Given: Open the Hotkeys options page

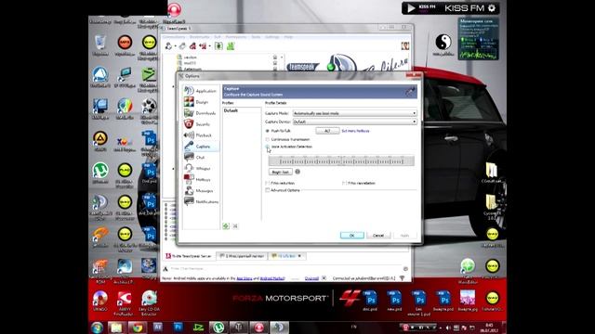Looking at the screenshot, I should pos(201,179).
